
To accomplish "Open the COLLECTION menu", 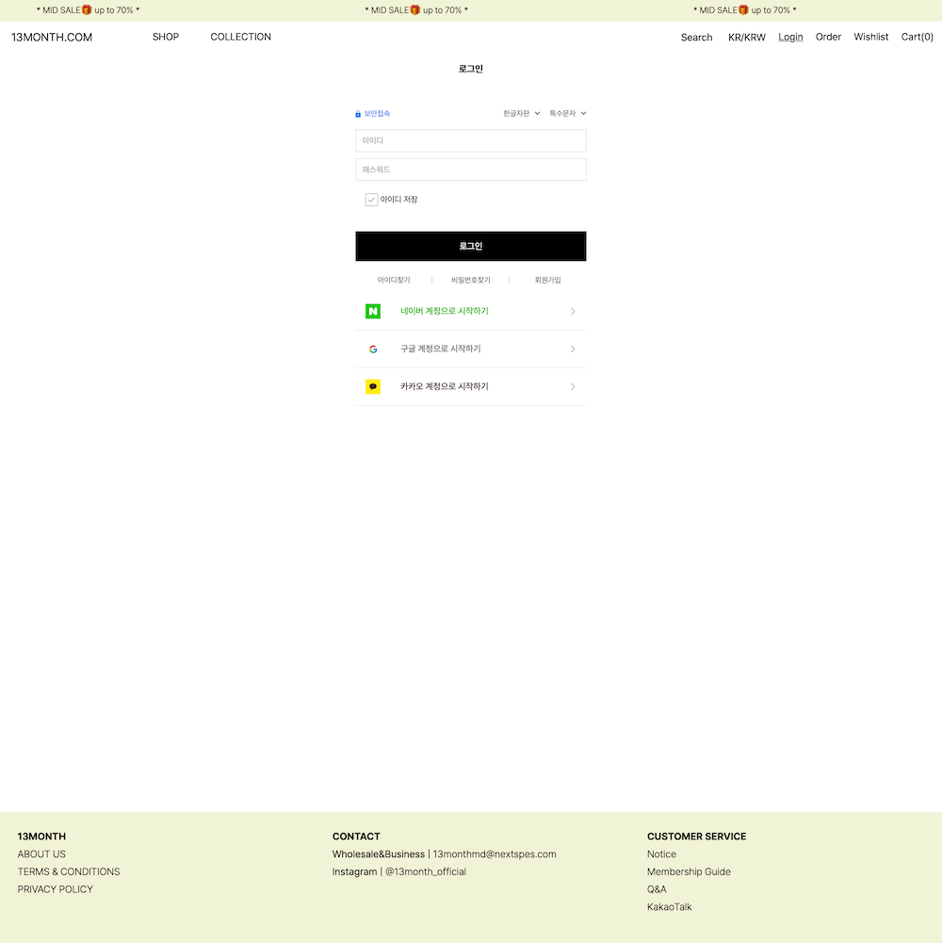I will pos(240,37).
